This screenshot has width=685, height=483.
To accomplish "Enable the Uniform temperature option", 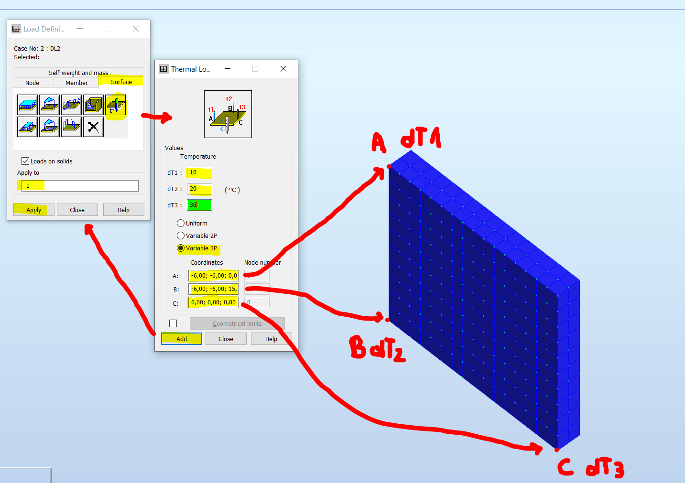I will pos(181,223).
